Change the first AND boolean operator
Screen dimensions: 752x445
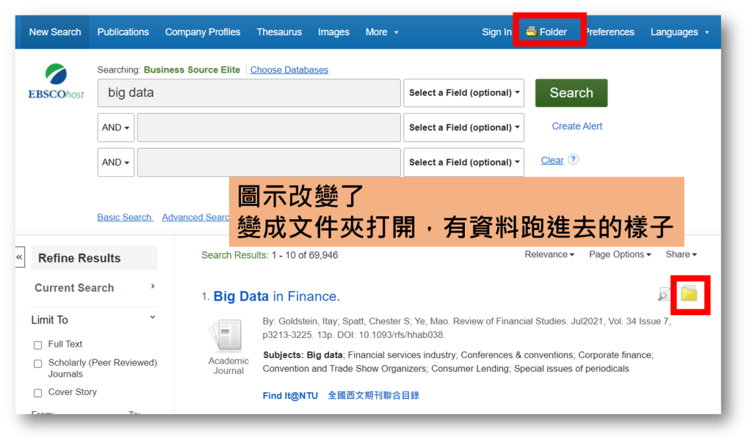[x=115, y=128]
